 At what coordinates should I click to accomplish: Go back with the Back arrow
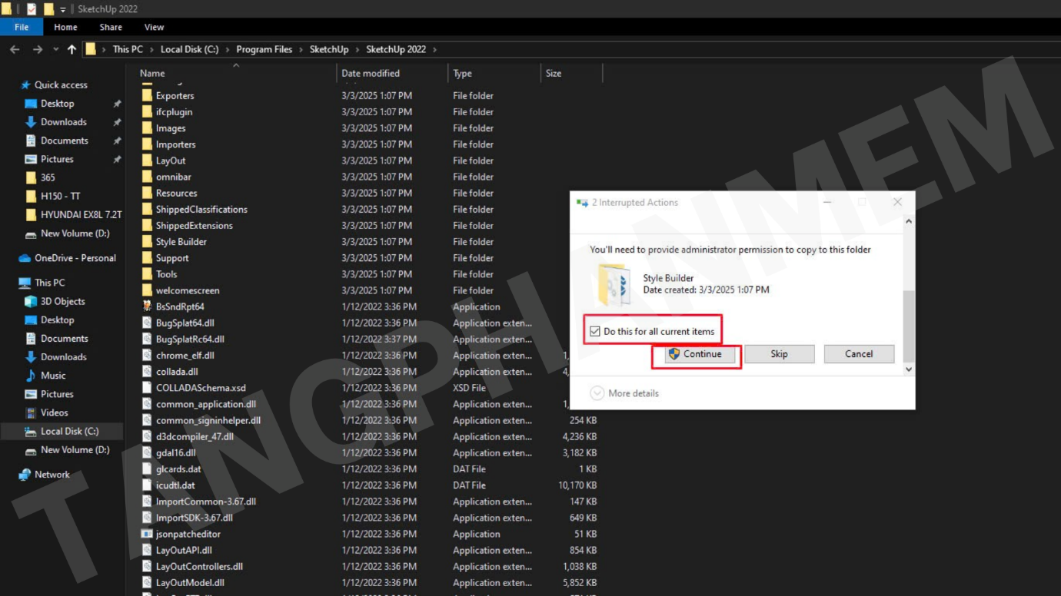pyautogui.click(x=15, y=49)
